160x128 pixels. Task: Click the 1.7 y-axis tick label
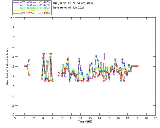(12, 47)
